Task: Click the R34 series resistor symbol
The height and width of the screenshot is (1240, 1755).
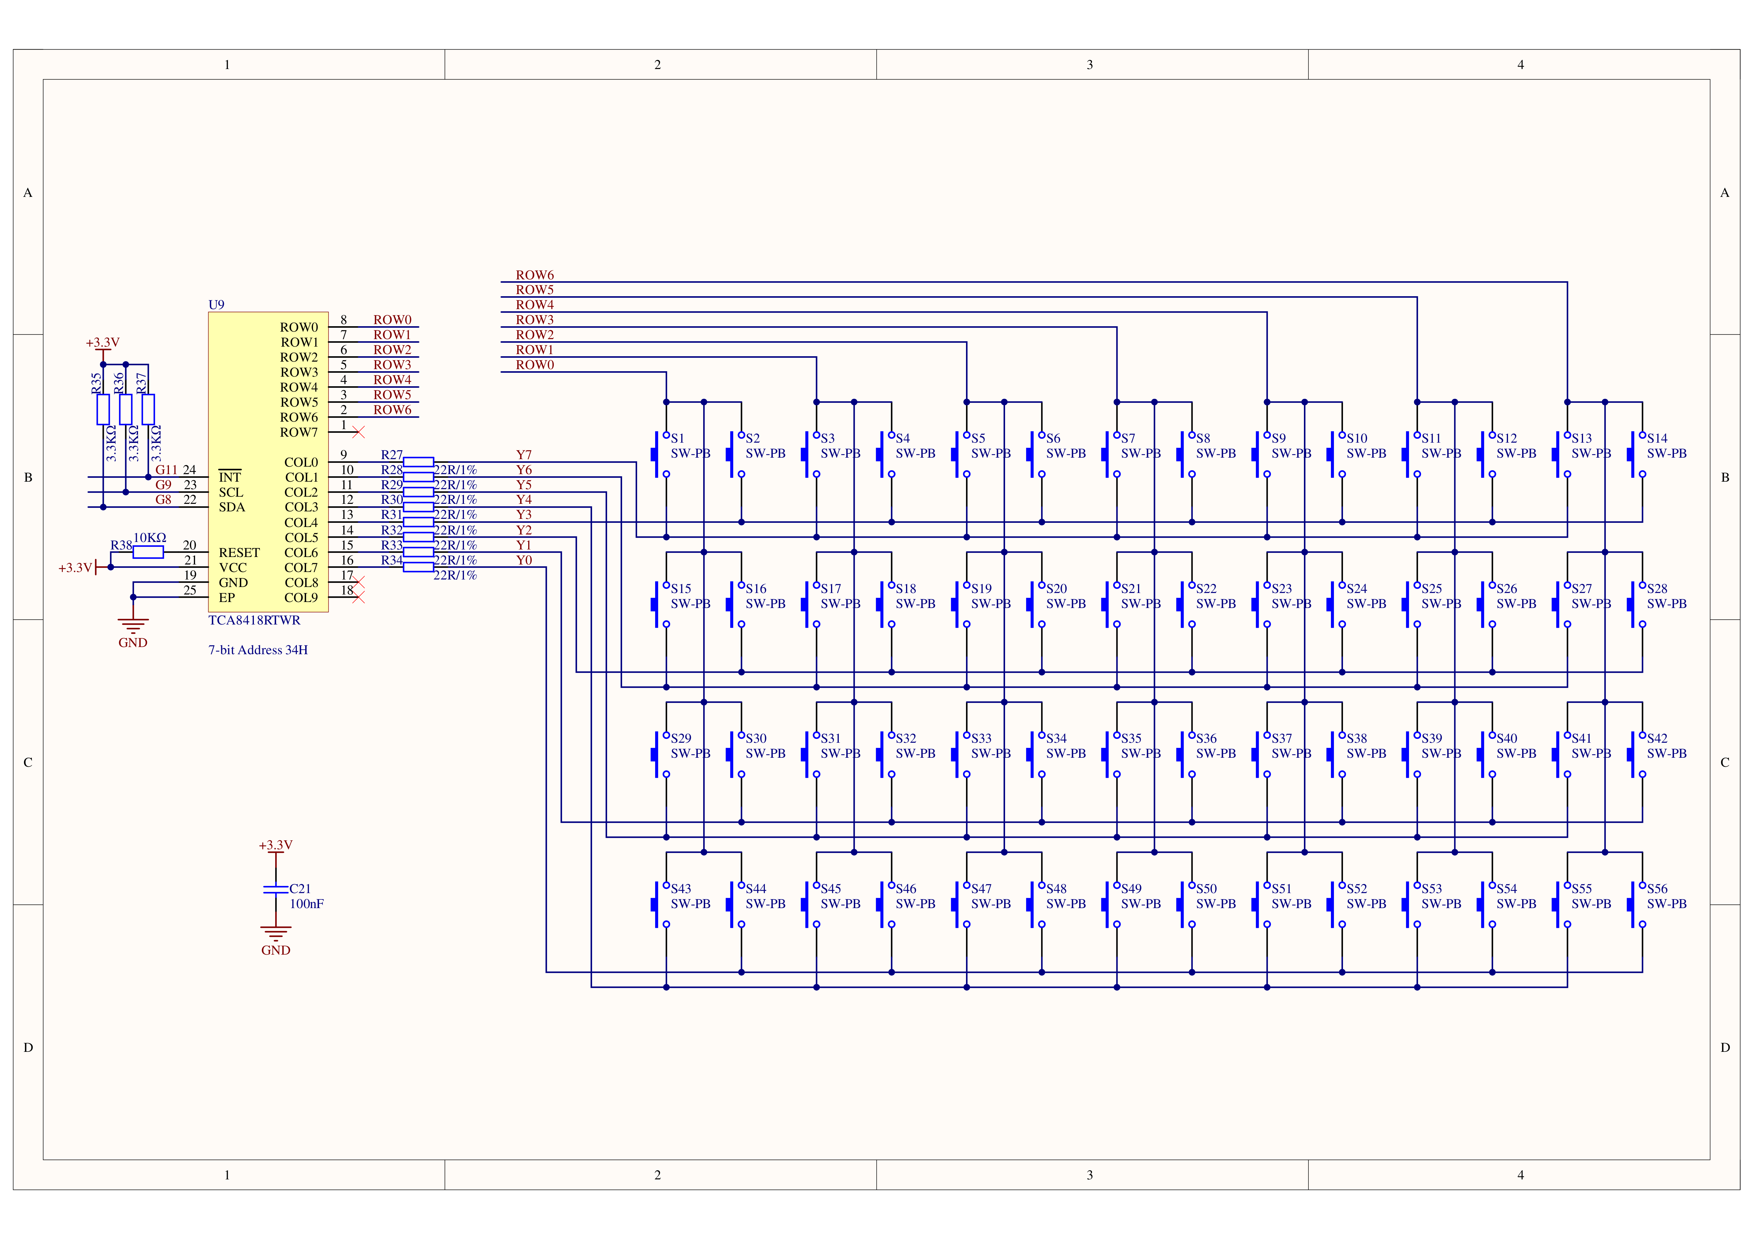Action: [418, 567]
